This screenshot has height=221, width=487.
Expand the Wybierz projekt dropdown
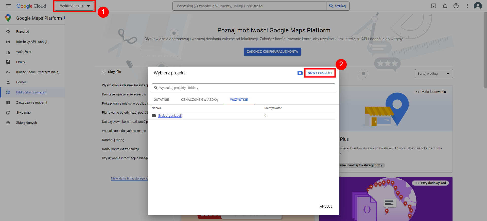(x=75, y=6)
